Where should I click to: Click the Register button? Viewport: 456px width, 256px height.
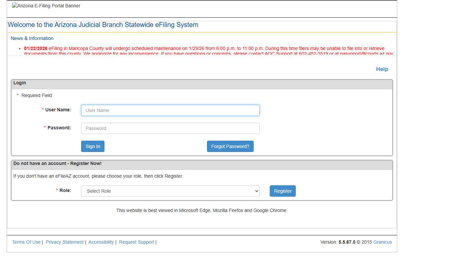point(282,191)
